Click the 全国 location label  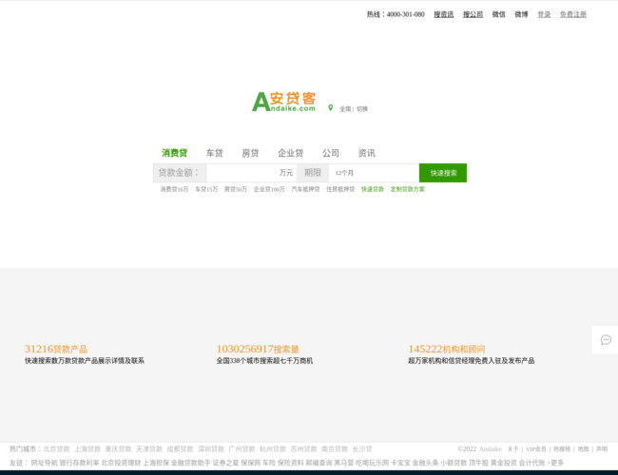pos(345,109)
